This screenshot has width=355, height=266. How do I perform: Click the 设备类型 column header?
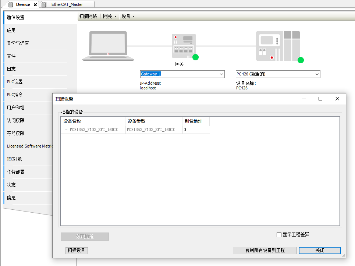(154, 121)
